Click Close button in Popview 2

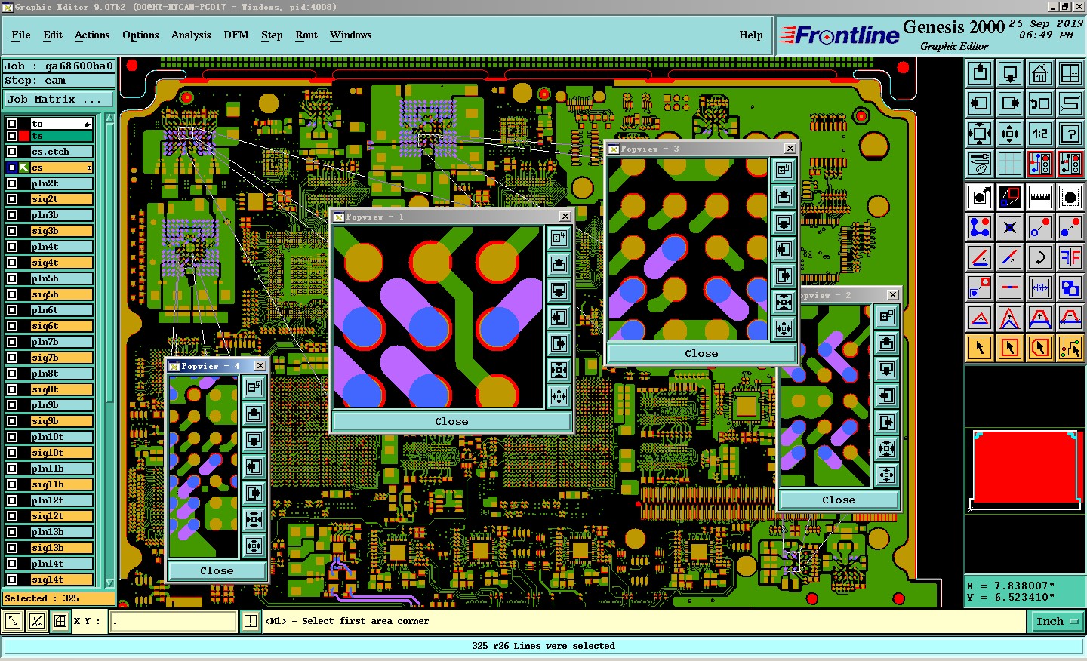pos(839,500)
